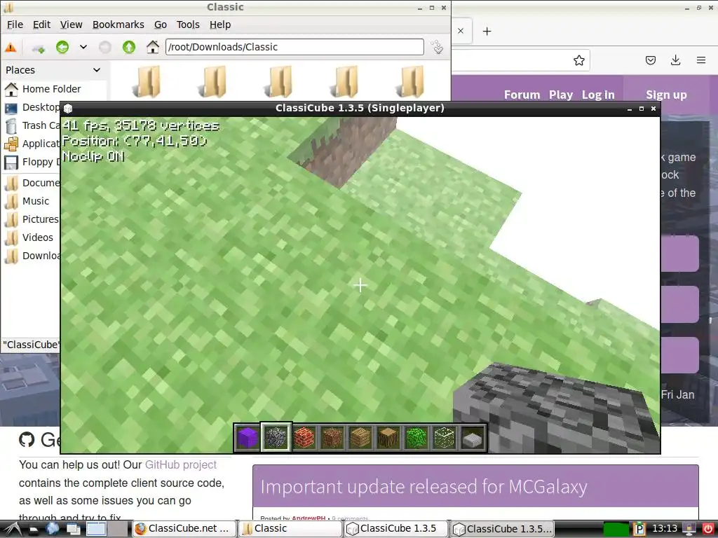Click the network monitor tray icon
The height and width of the screenshot is (538, 718).
point(690,529)
